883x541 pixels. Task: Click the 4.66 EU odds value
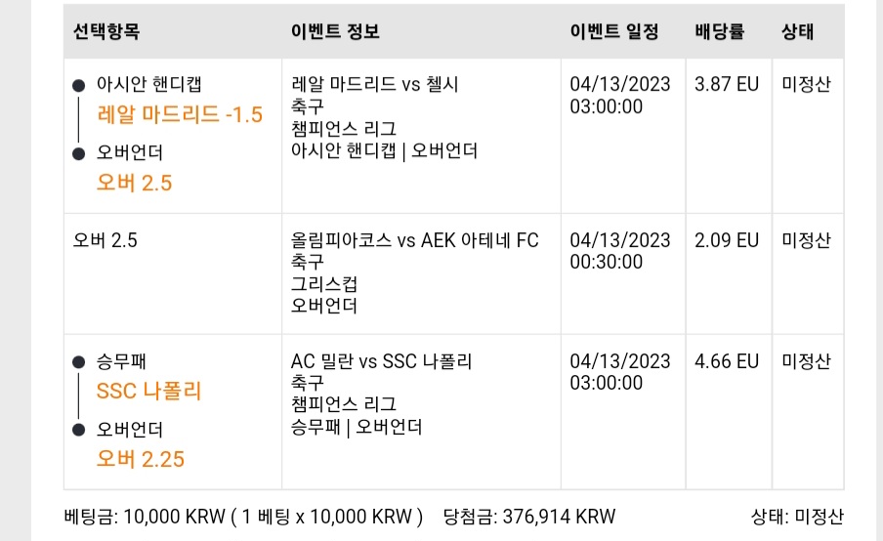727,361
